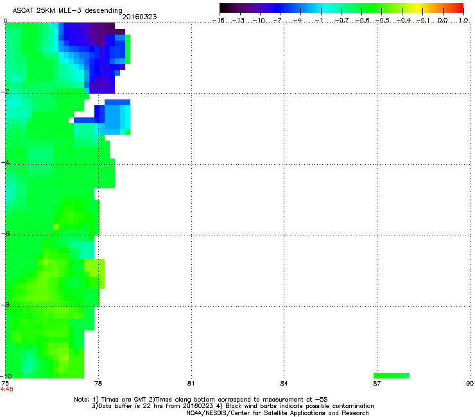This screenshot has width=475, height=417.
Task: Click the 84 longitude axis label
Action: tap(284, 384)
